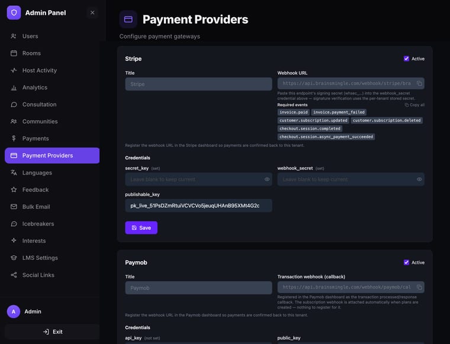The image size is (450, 344).
Task: Click the Feedback star icon
Action: (14, 189)
